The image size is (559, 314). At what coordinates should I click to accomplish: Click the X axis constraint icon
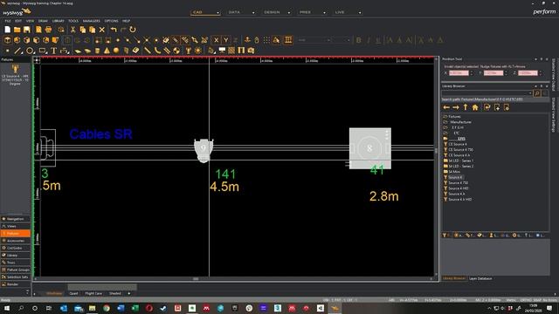pos(216,40)
